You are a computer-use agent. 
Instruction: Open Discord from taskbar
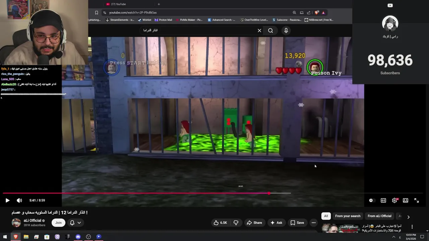(x=78, y=237)
